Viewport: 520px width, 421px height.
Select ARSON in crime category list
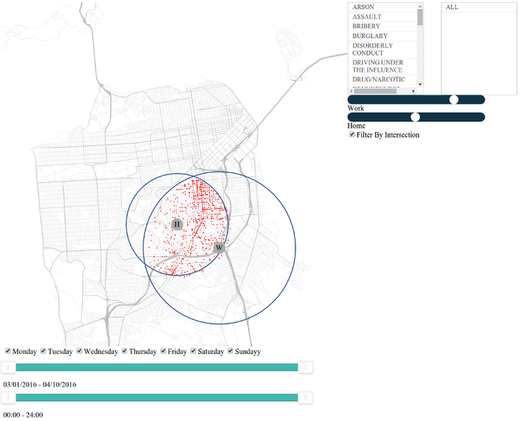[x=382, y=7]
